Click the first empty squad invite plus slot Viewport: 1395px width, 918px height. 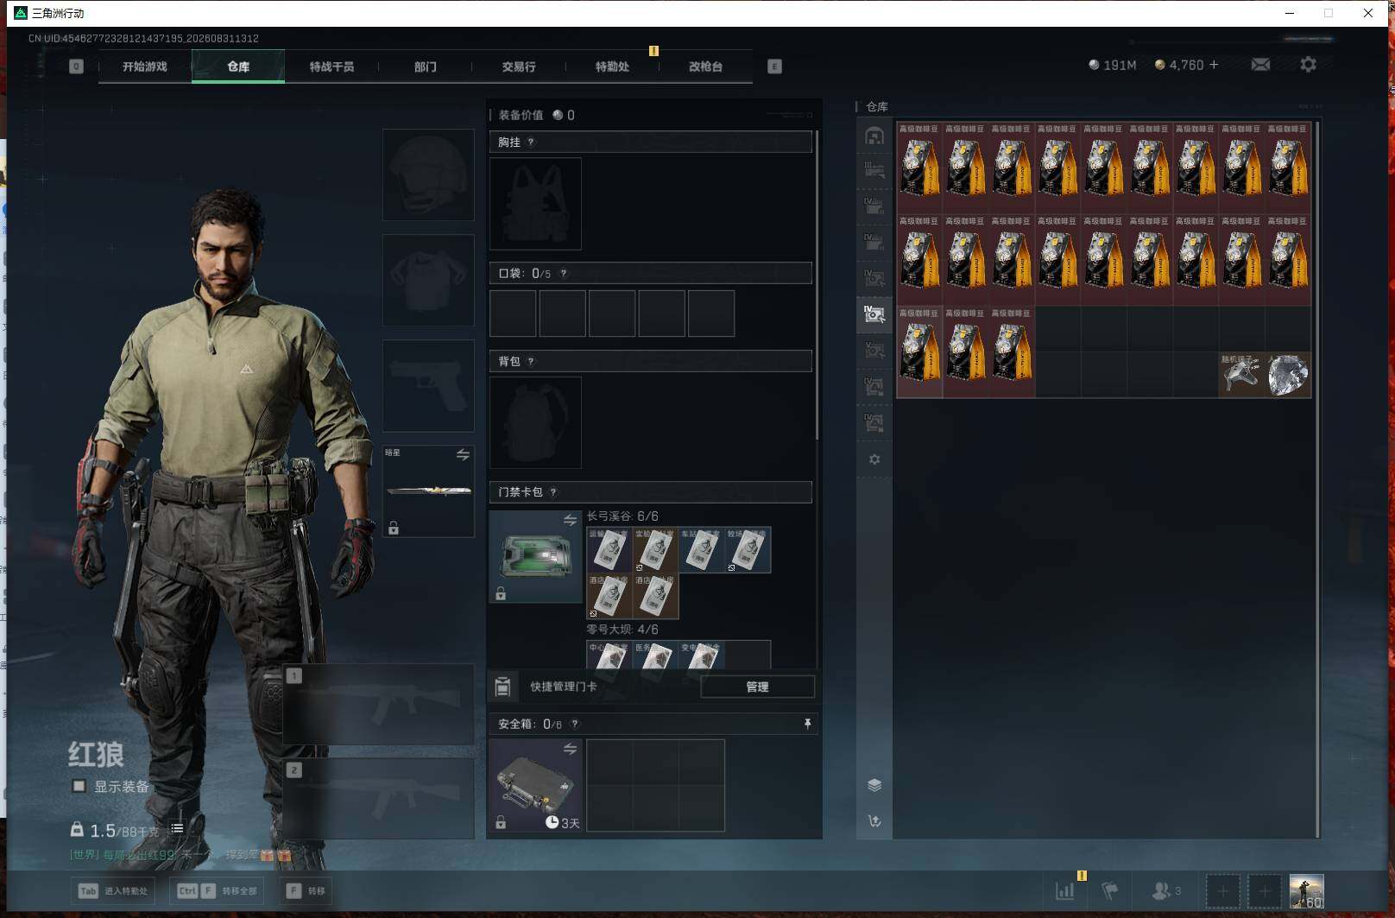(1222, 891)
